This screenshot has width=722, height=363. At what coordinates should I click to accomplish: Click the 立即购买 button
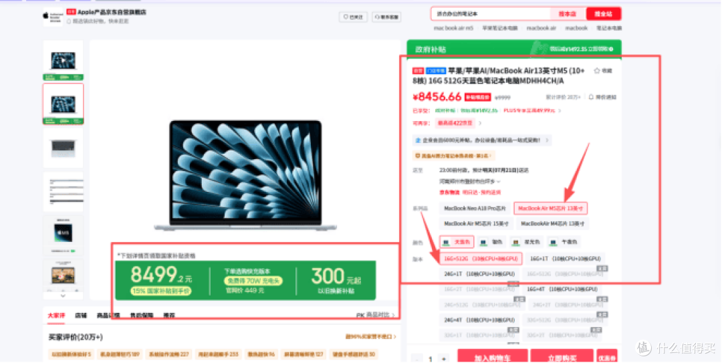[x=562, y=357]
